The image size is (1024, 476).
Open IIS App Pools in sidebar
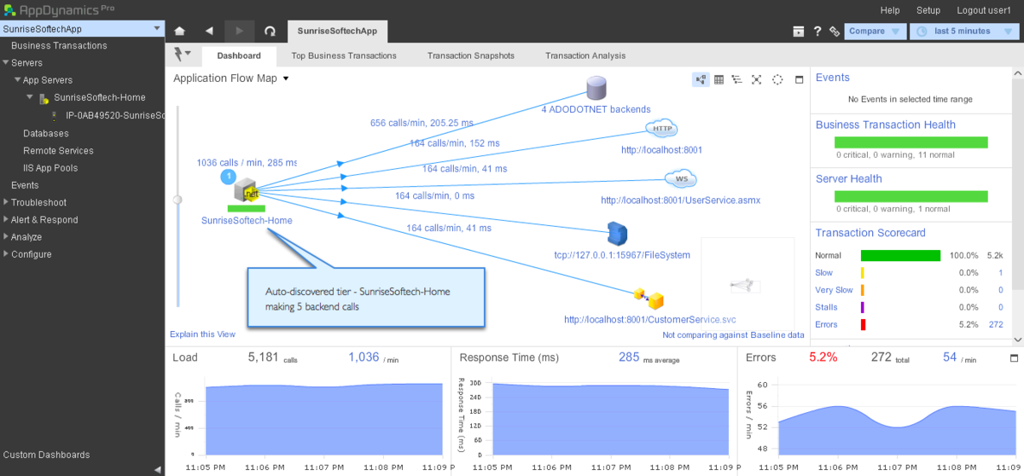(x=50, y=168)
